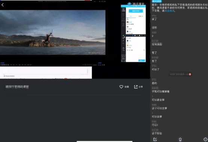Tap the circular target icon at bottom right

205,139
